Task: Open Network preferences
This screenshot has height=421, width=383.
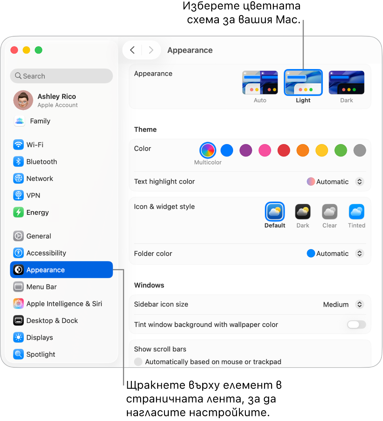Action: click(40, 179)
